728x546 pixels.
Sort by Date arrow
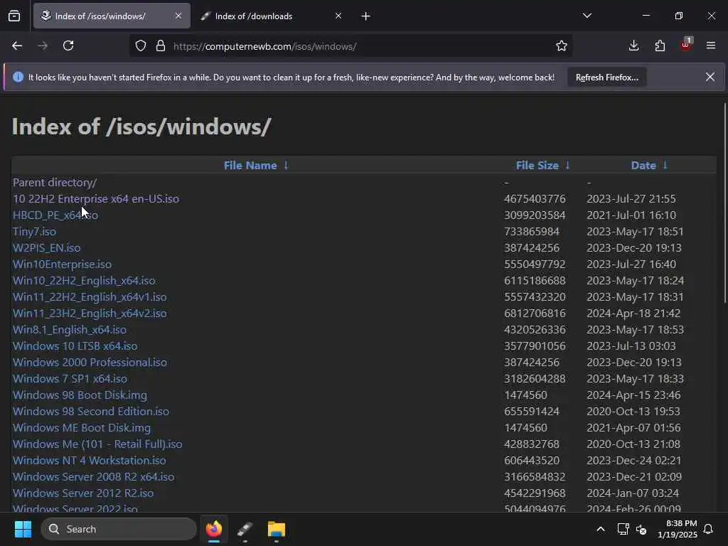665,165
